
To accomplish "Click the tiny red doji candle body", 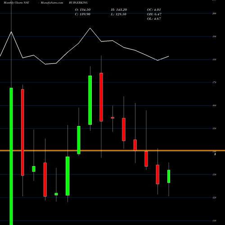I will (112, 118).
